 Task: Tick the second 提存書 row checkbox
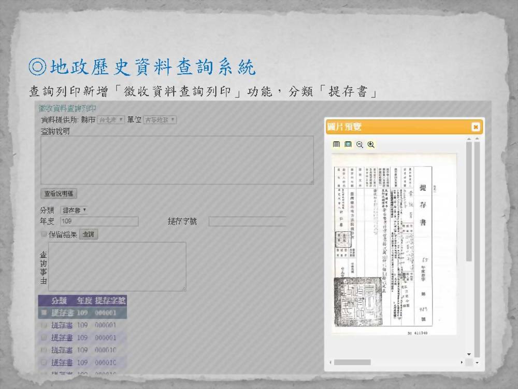click(x=44, y=325)
